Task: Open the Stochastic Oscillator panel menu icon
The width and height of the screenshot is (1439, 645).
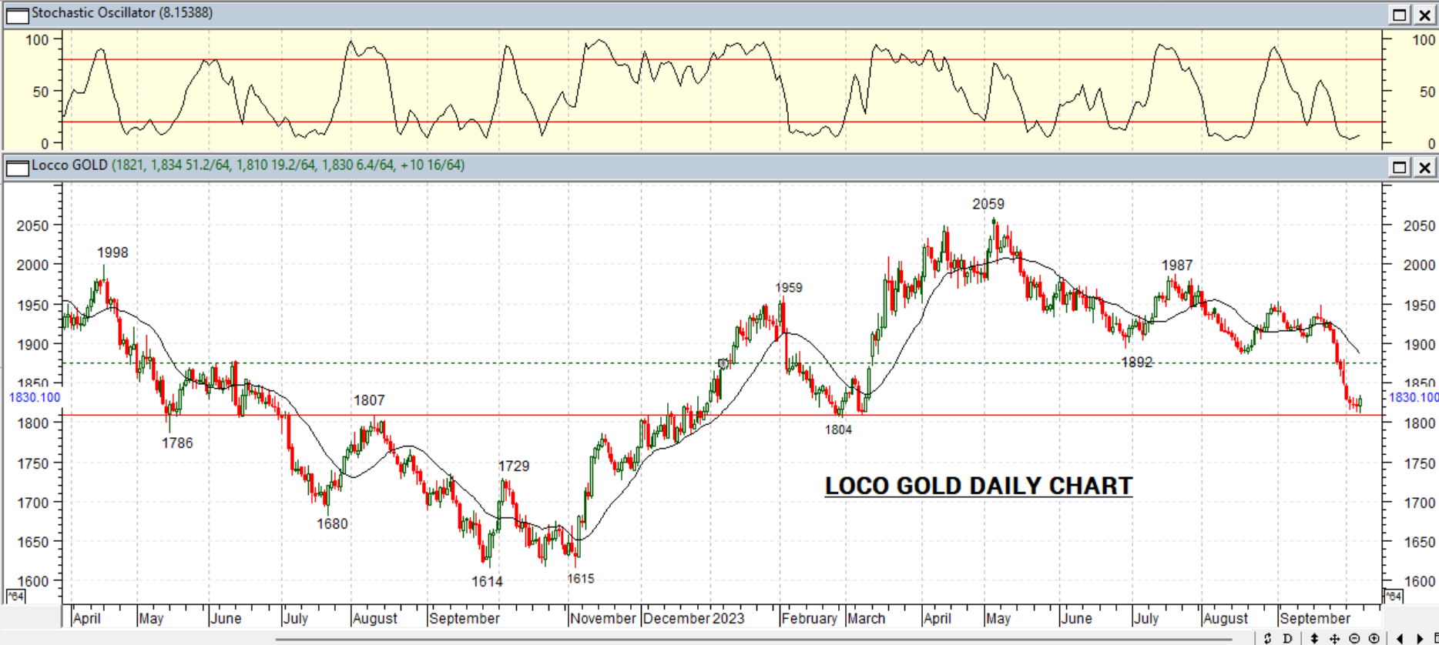Action: [17, 15]
